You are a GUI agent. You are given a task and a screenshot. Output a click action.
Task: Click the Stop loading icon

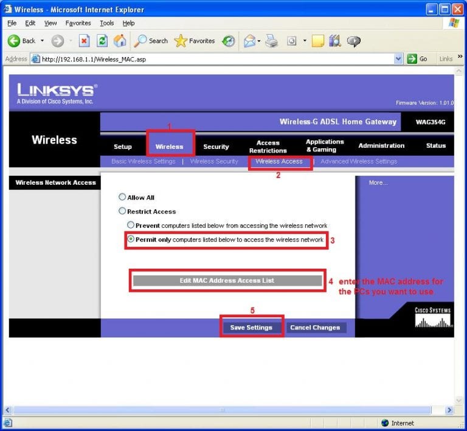tap(85, 41)
